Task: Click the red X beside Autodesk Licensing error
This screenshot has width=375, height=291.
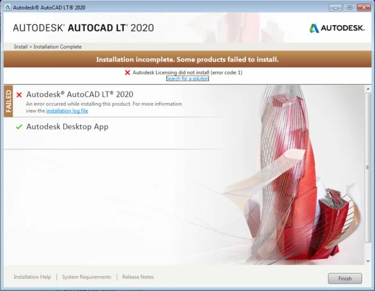Action: point(128,72)
